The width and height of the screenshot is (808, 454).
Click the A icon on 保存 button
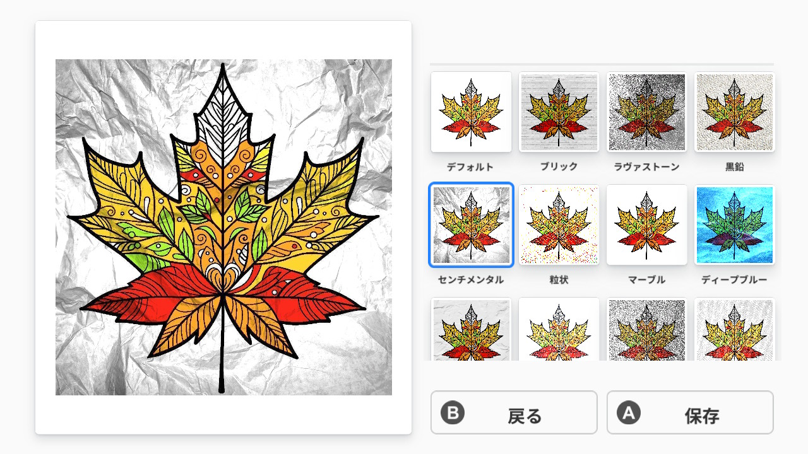[x=628, y=412]
